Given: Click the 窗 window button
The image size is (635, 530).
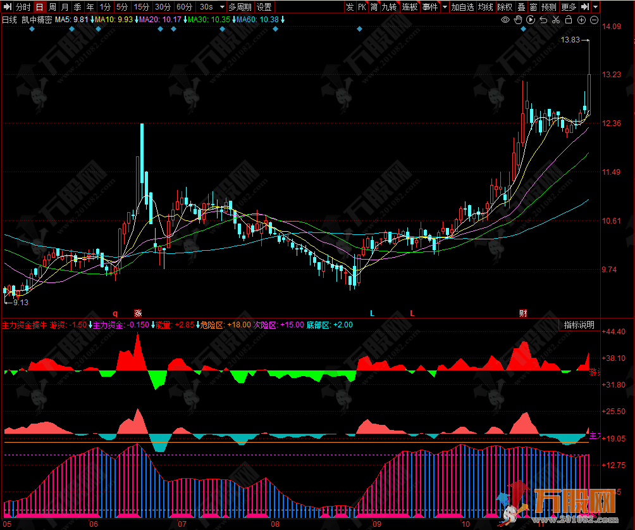Looking at the screenshot, I should click(533, 7).
